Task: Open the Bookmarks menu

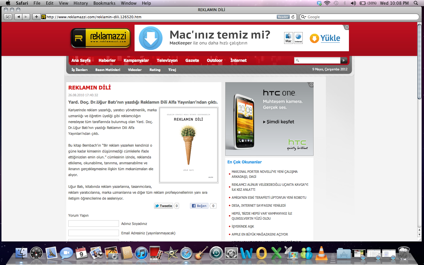Action: coord(104,3)
